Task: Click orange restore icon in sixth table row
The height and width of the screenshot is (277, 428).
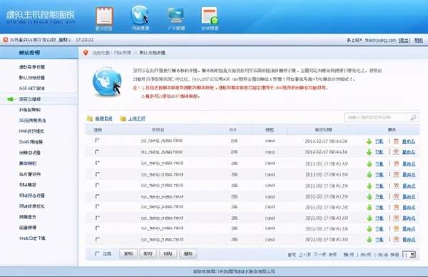Action: coord(397,197)
